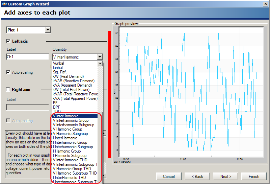
Task: Toggle Auto scaling under Left axis
Action: (8, 72)
